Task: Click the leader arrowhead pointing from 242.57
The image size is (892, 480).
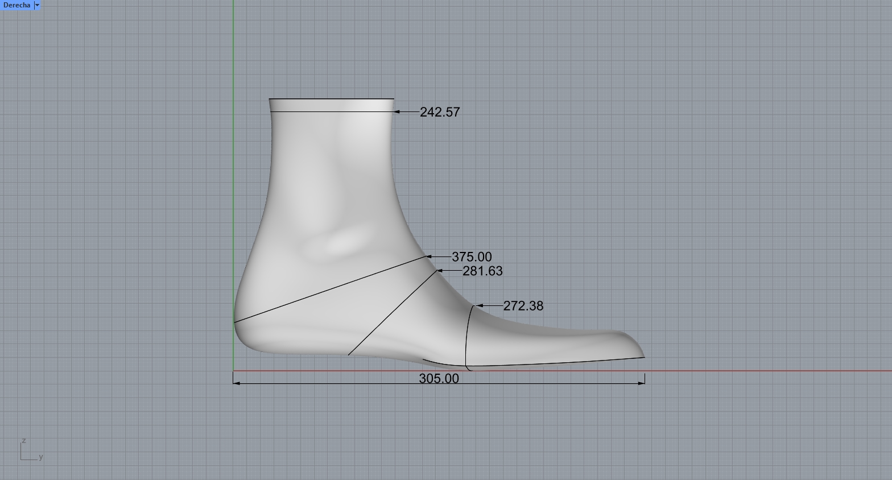Action: click(397, 112)
